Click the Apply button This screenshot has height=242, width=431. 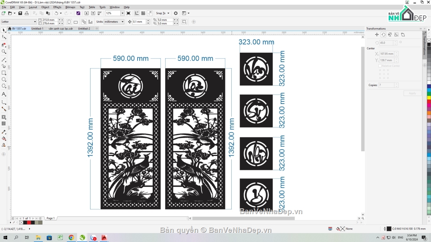tap(412, 93)
